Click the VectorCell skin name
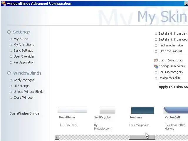188x141 pixels. (172, 117)
